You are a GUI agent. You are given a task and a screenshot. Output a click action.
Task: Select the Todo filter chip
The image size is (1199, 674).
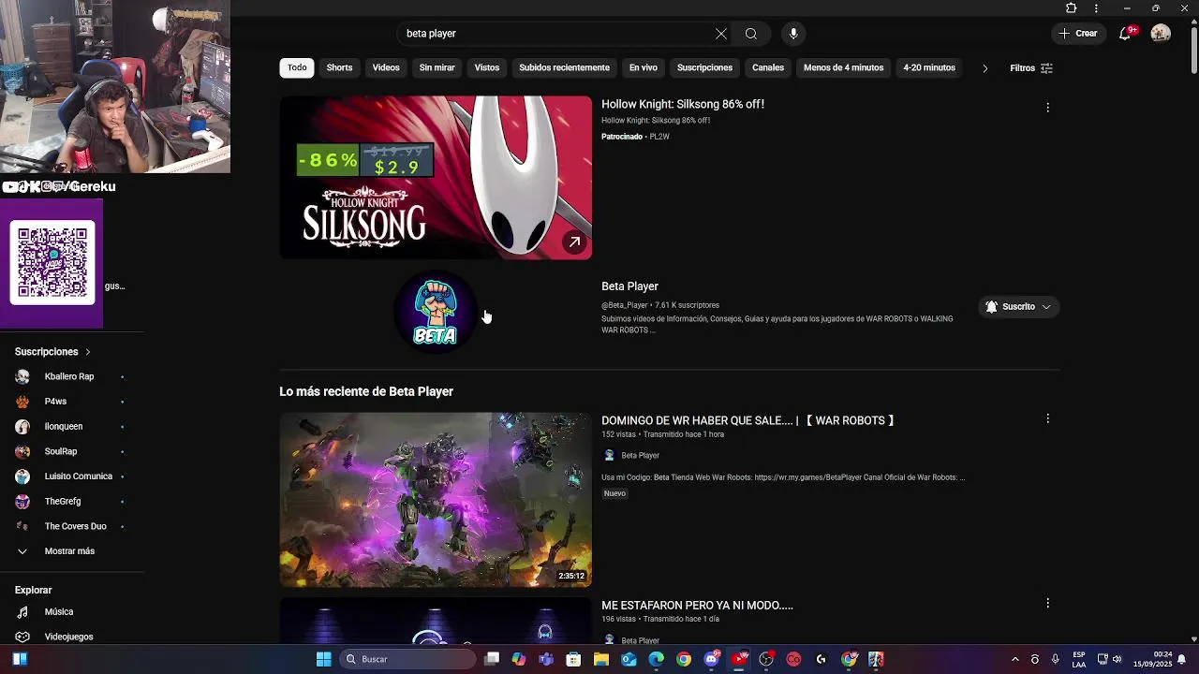click(297, 68)
